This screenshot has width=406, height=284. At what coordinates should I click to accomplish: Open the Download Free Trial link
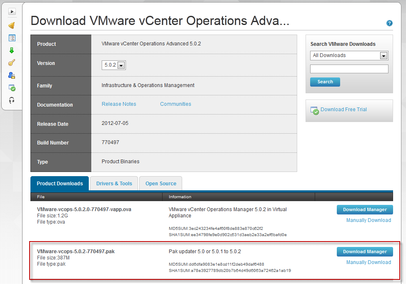click(343, 110)
